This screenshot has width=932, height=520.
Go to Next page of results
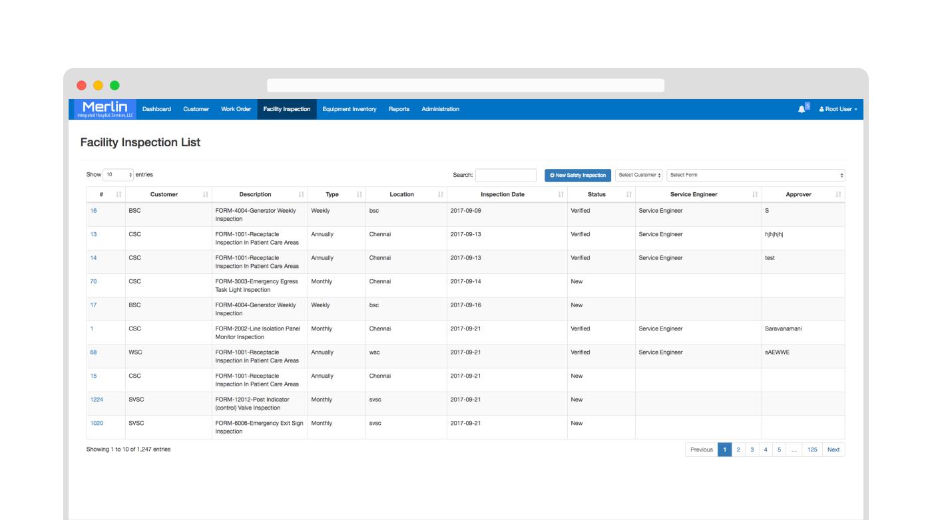[833, 450]
